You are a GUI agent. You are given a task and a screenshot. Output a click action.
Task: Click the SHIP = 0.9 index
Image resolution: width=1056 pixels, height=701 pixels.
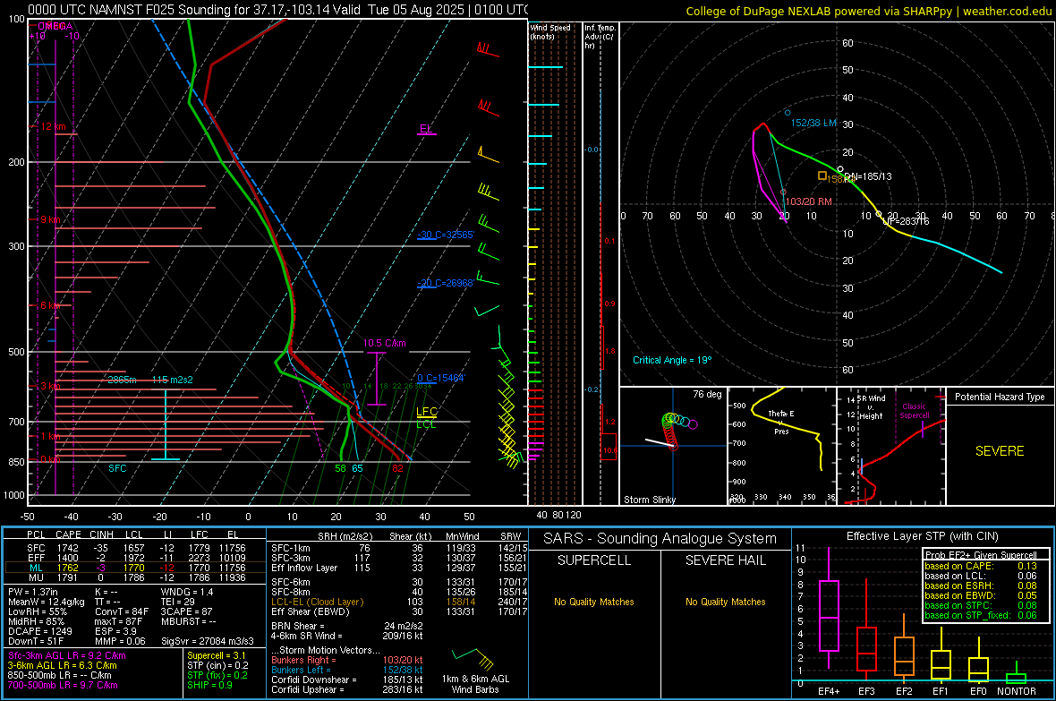210,685
